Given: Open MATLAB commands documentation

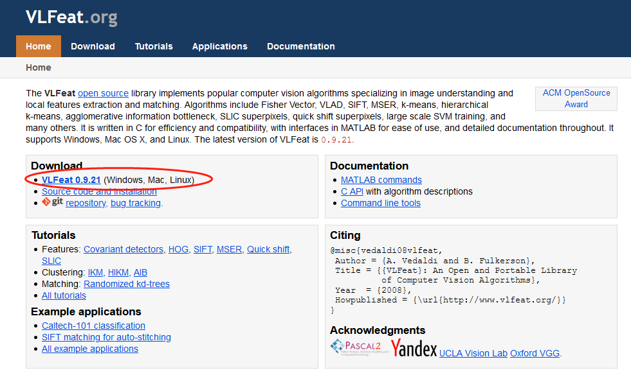Looking at the screenshot, I should point(381,180).
